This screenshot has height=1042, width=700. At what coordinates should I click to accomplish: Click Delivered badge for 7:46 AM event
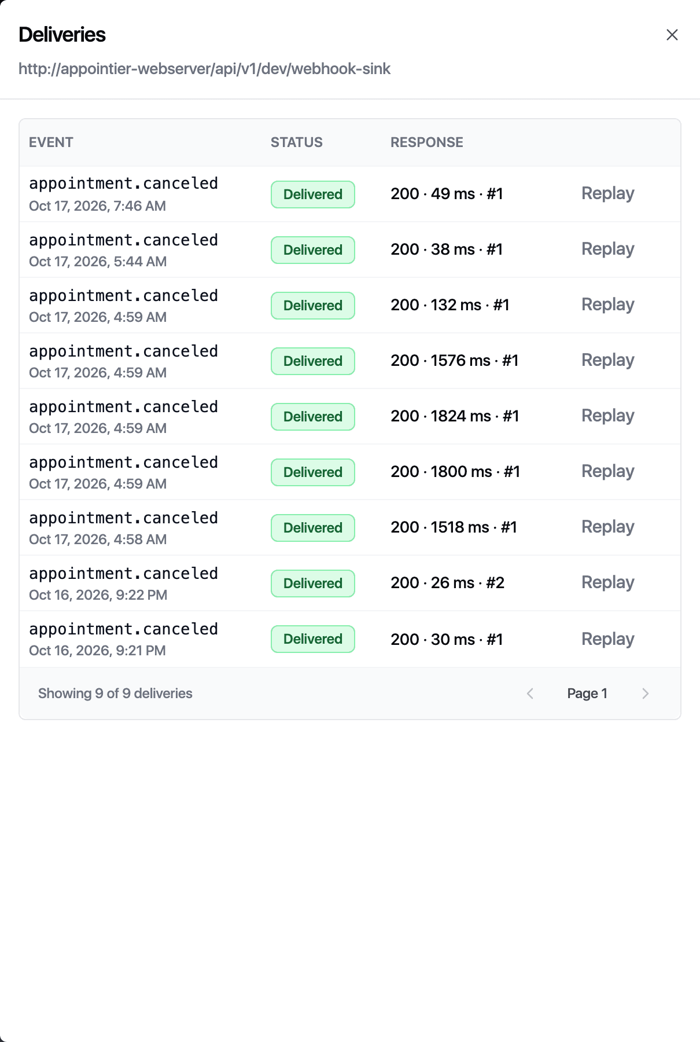click(x=313, y=195)
